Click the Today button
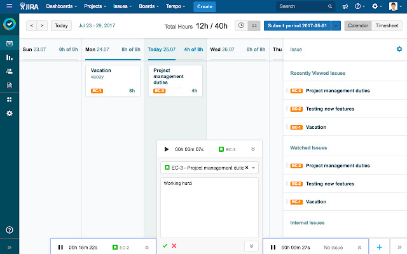The image size is (407, 254). (61, 26)
